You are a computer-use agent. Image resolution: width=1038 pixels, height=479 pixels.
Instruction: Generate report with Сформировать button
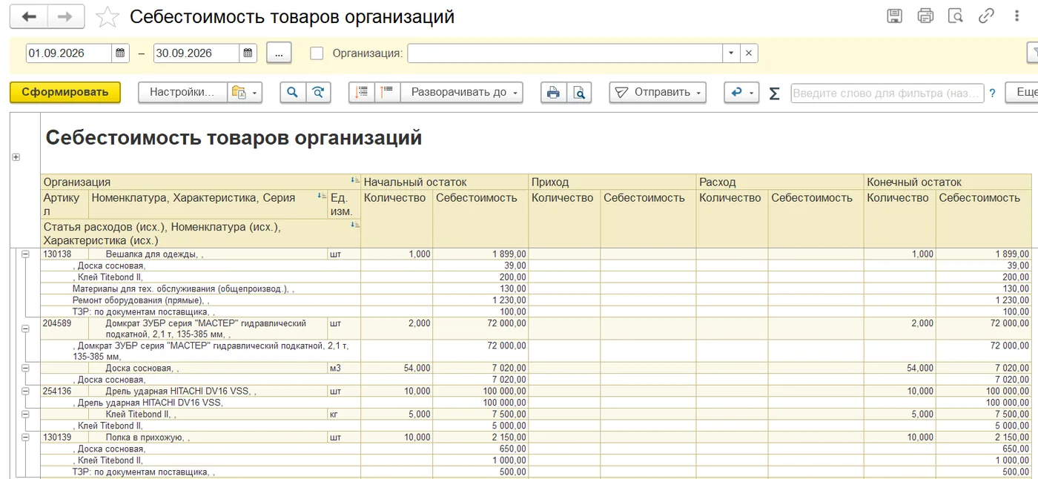tap(65, 92)
